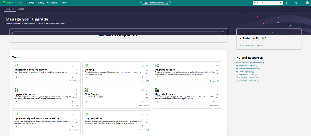Open End of life for current version link

pos(251,45)
